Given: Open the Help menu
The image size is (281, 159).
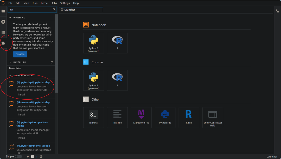Looking at the screenshot, I should (76, 3).
